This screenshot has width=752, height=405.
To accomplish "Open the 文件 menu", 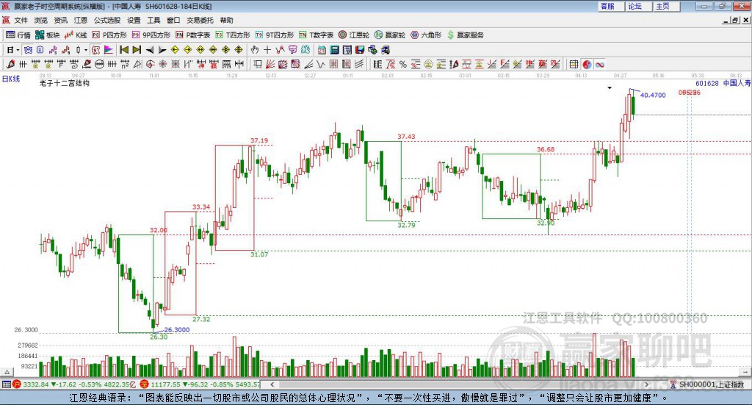I will click(x=21, y=20).
